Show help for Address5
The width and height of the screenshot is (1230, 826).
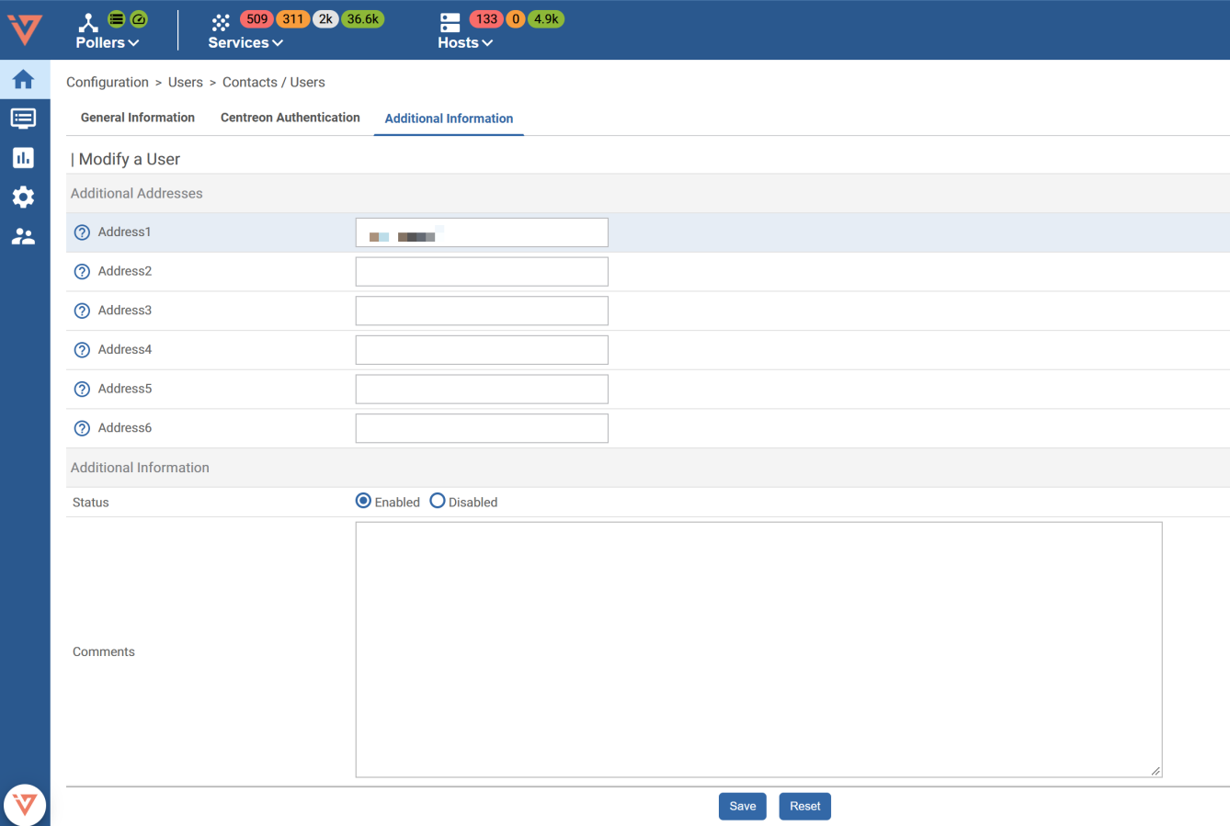[x=82, y=390]
